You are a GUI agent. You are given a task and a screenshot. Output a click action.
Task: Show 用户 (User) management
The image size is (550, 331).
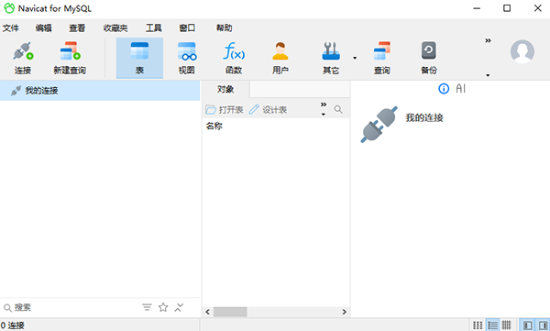coord(280,58)
